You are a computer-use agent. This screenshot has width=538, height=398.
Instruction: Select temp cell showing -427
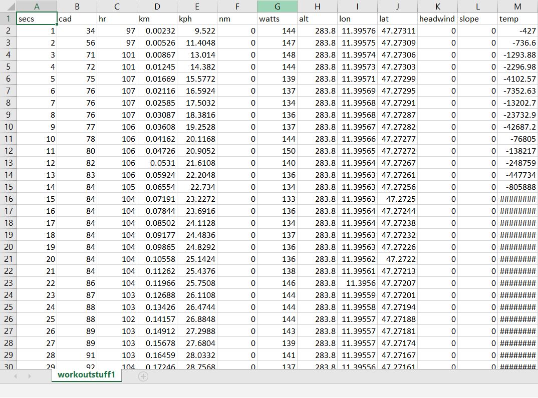[x=518, y=31]
